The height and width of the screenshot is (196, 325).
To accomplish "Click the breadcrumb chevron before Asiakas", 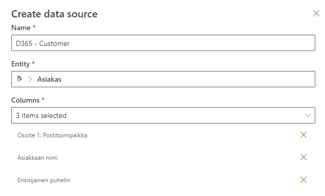I will click(x=30, y=79).
